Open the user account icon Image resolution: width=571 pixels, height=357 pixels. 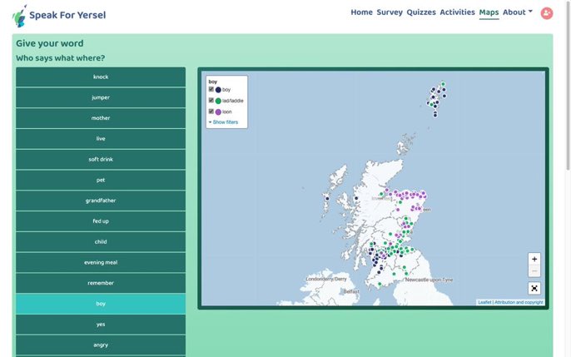pos(546,13)
